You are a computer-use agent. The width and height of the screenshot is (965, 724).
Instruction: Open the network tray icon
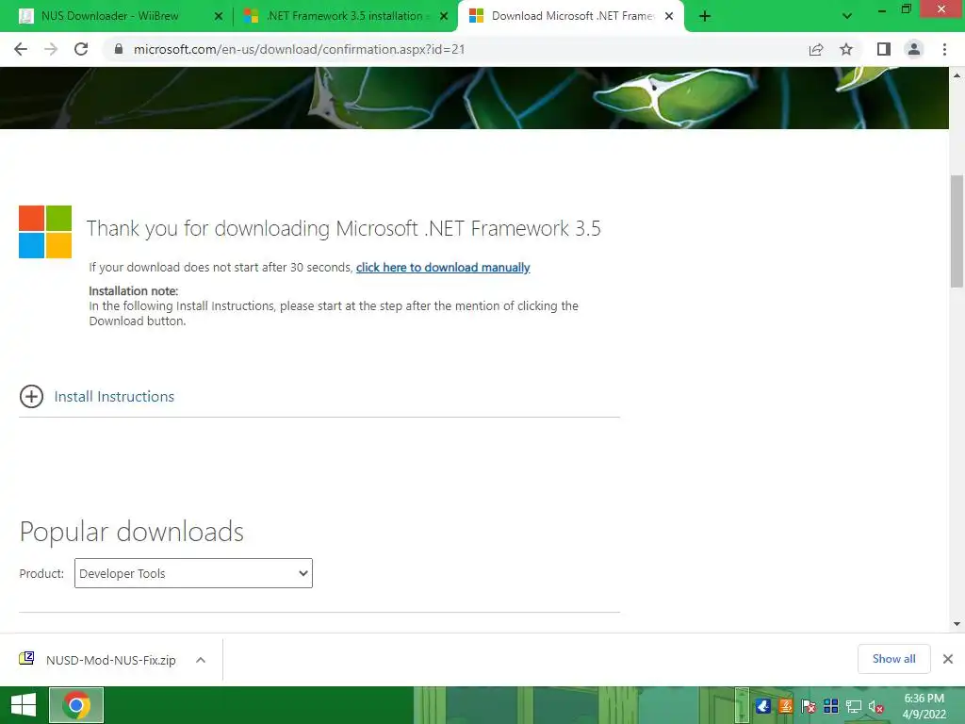854,707
